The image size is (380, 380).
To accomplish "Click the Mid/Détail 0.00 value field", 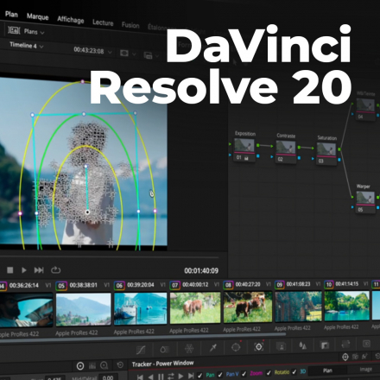I will click(x=108, y=377).
